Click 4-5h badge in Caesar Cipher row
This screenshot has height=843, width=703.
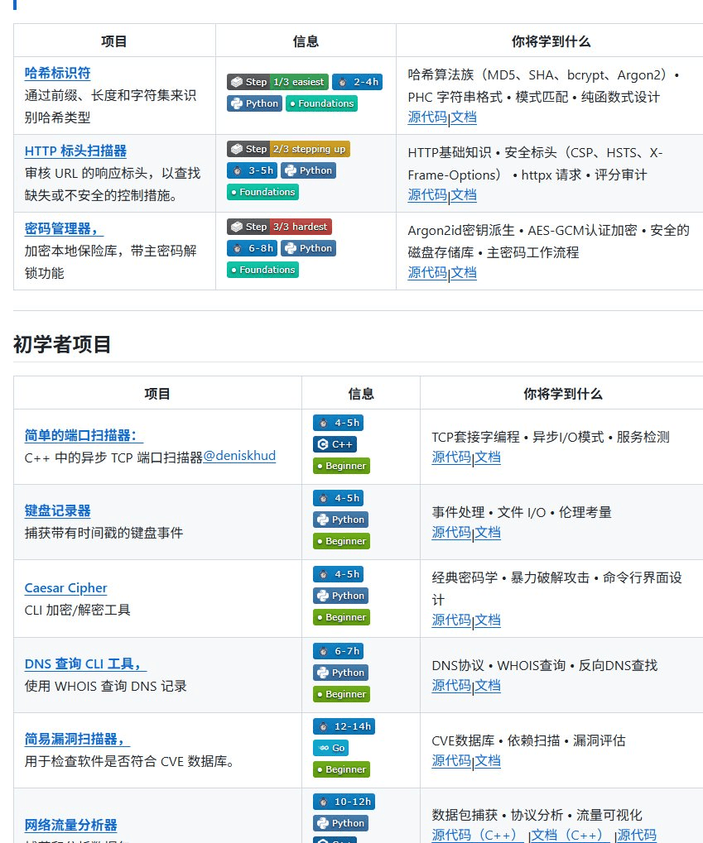point(338,575)
